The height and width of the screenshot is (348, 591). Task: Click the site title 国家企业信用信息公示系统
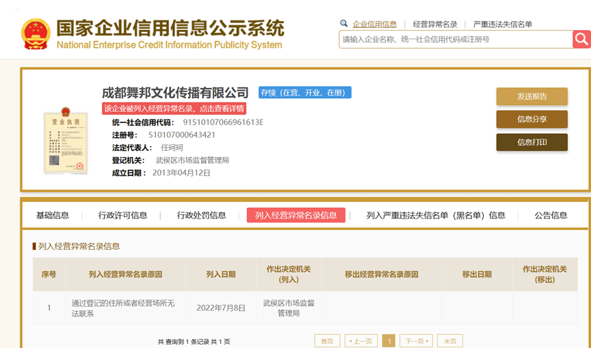[170, 28]
